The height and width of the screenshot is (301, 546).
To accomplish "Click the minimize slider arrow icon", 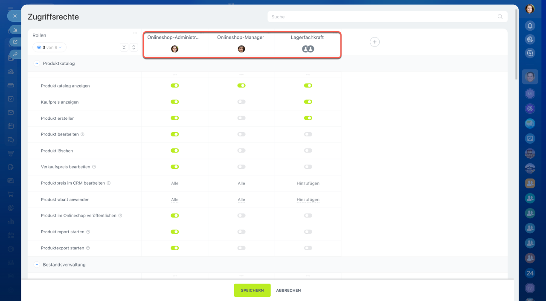I will pos(15,29).
